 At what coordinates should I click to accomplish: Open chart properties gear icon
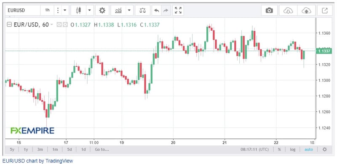(102, 10)
